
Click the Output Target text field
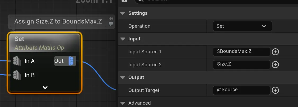click(241, 90)
